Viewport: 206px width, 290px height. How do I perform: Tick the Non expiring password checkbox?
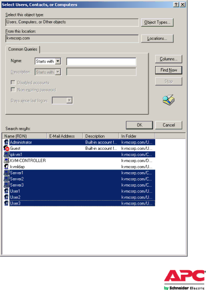point(13,90)
